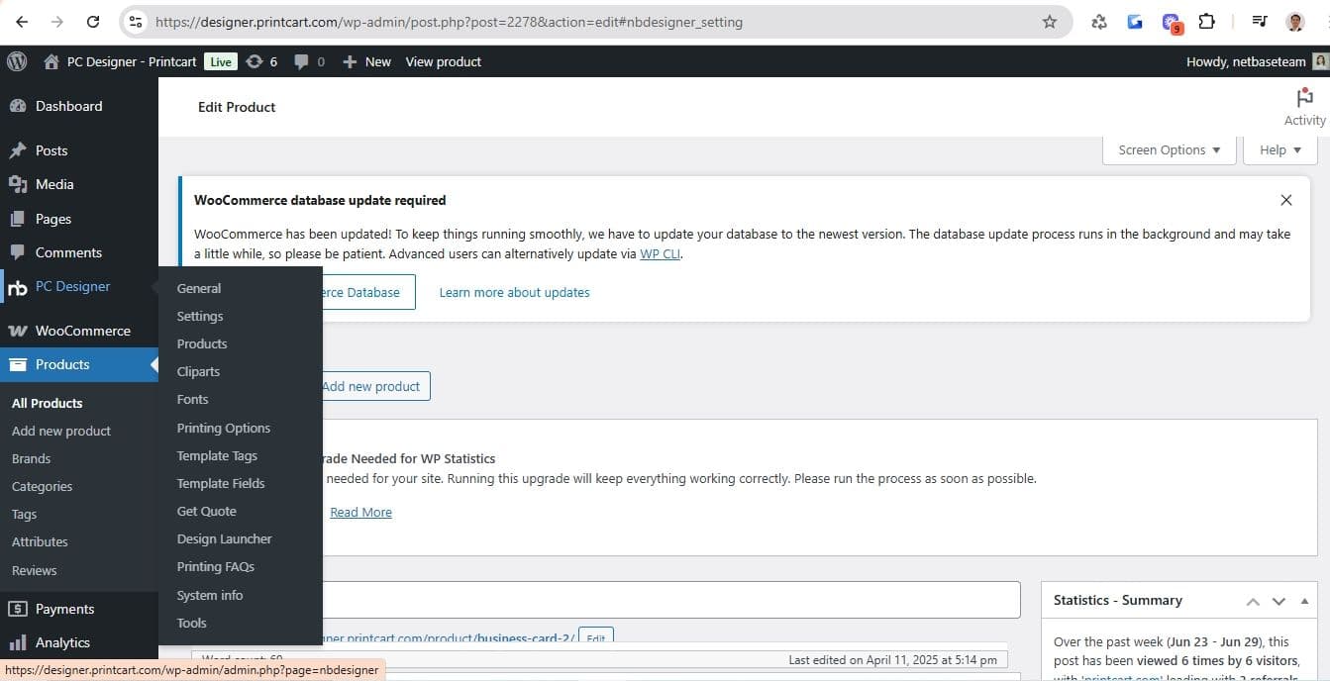Click the Add new product button

click(376, 386)
